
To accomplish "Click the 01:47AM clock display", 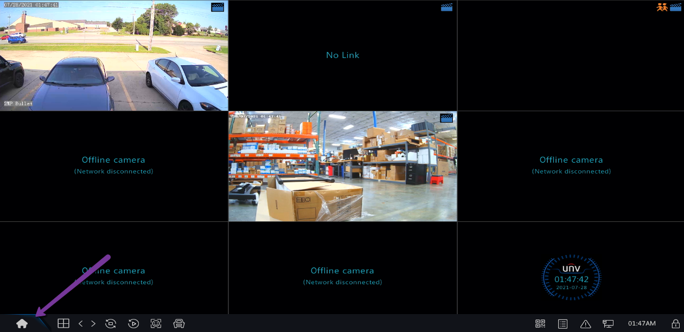I will pos(642,324).
